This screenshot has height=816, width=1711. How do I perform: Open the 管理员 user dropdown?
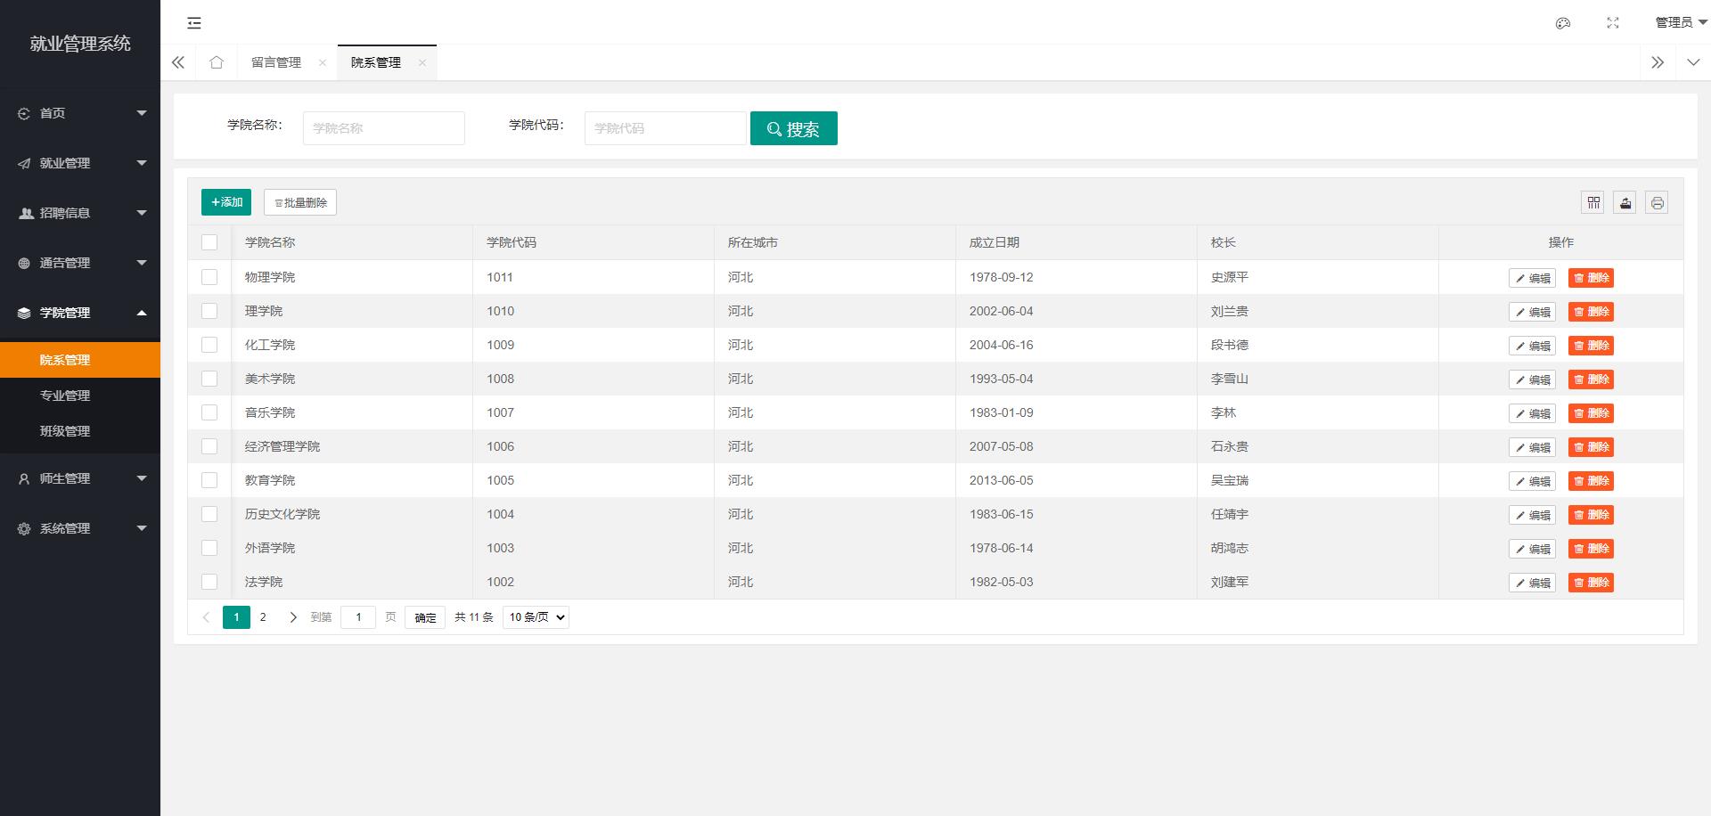[1681, 23]
